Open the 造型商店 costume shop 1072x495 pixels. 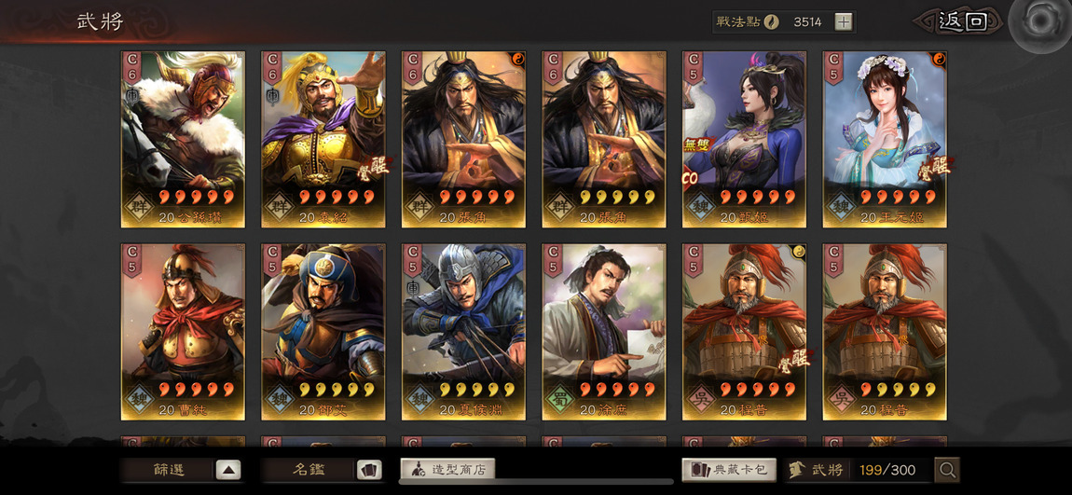click(x=447, y=469)
